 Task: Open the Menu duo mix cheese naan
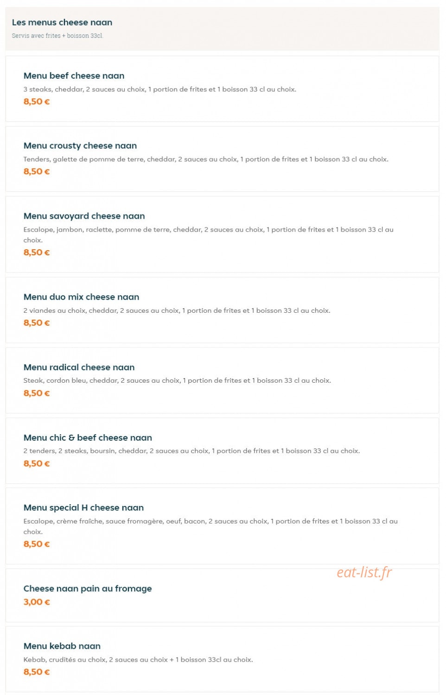tap(222, 310)
